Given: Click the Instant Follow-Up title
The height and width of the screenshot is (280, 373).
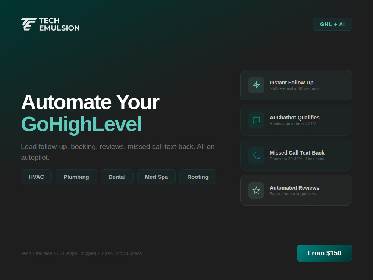Looking at the screenshot, I should point(291,83).
